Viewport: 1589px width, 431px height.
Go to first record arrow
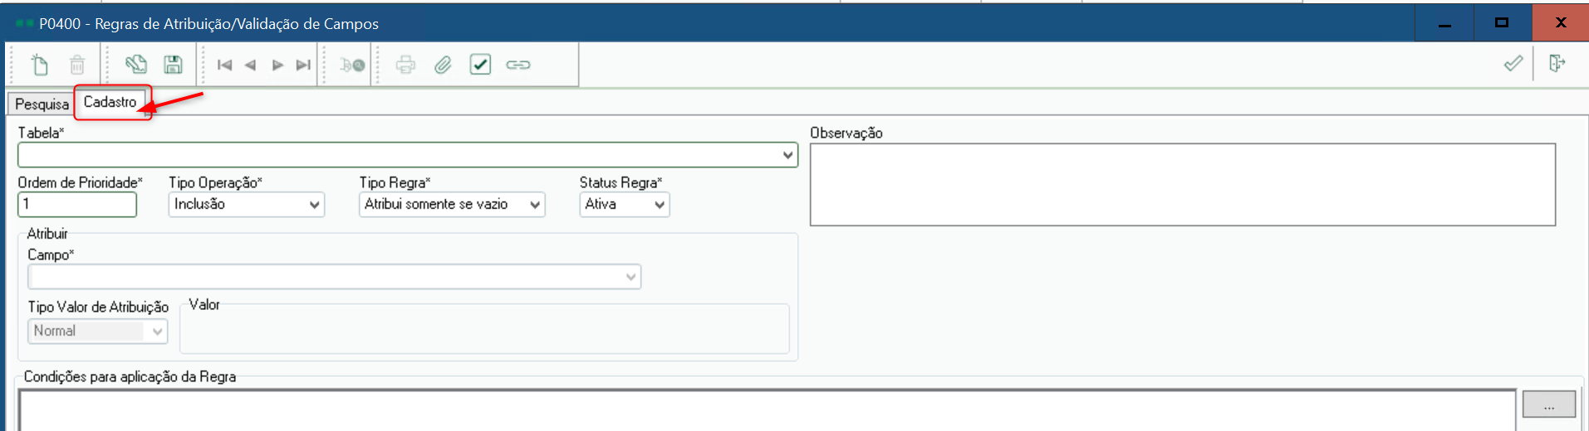point(224,65)
